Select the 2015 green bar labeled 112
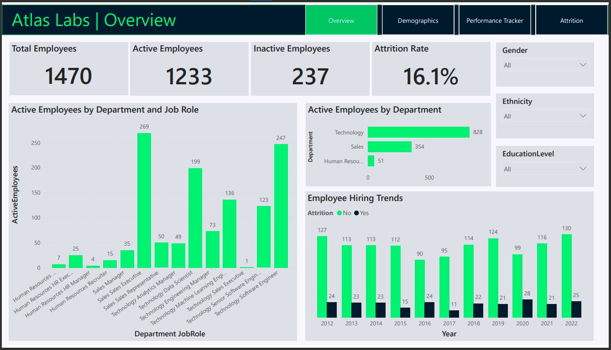 tap(396, 282)
